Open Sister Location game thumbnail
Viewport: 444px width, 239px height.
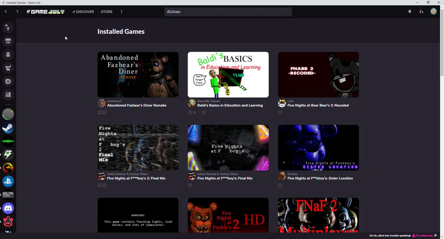pos(318,148)
